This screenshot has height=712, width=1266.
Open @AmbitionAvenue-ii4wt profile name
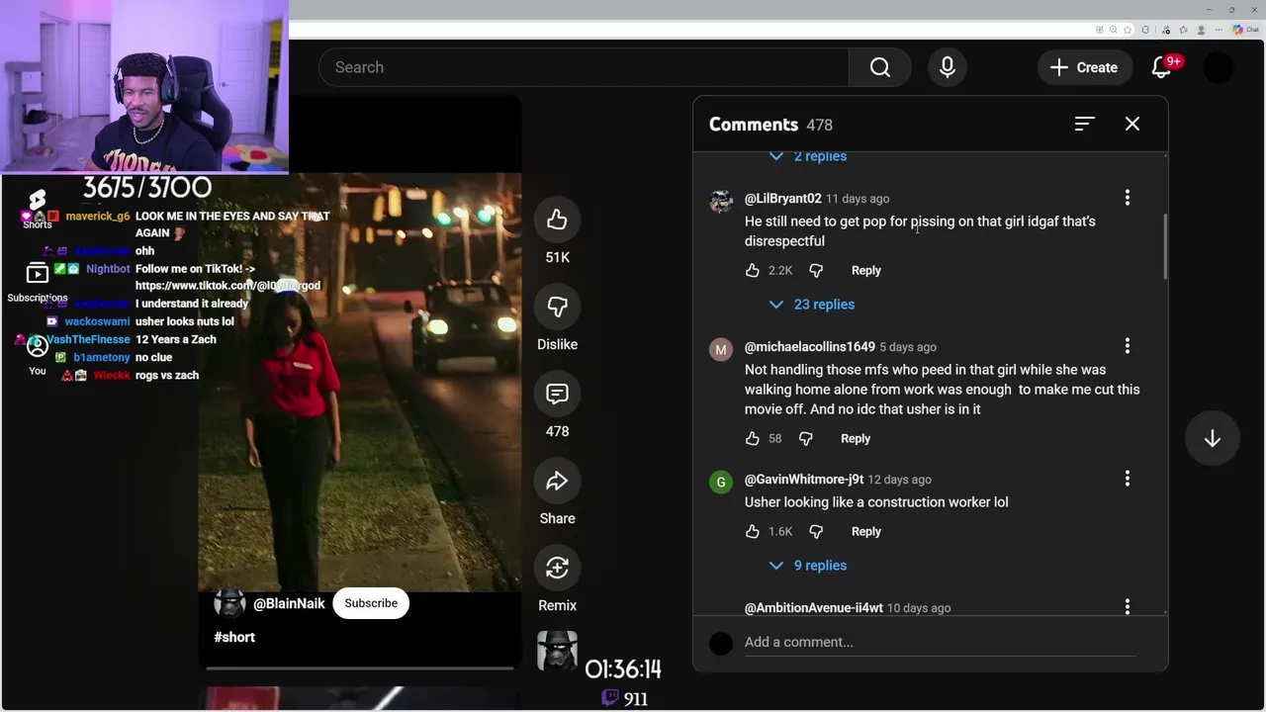click(x=813, y=608)
